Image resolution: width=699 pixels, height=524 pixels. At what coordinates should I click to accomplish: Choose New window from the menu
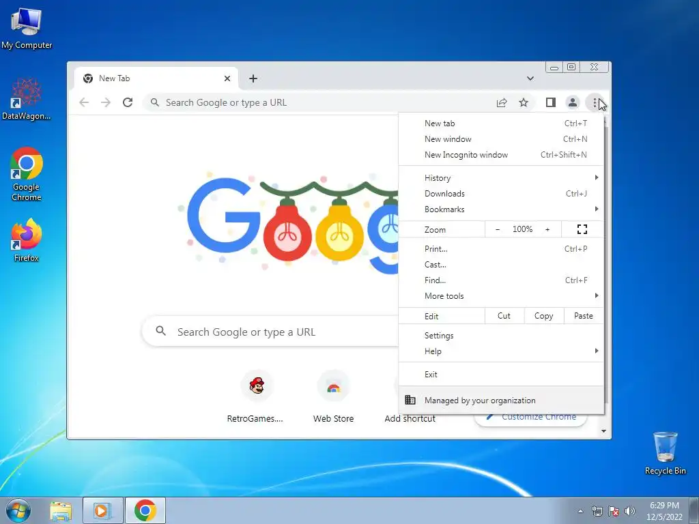501,139
